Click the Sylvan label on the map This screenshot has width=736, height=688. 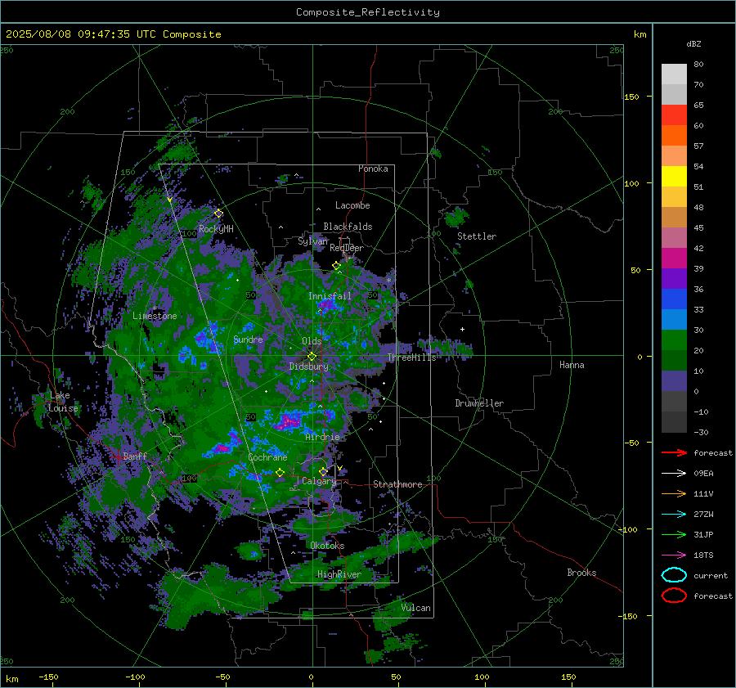[312, 241]
